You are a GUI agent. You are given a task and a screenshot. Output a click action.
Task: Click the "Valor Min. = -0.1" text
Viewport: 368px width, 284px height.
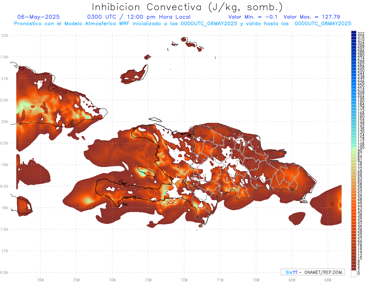253,17
